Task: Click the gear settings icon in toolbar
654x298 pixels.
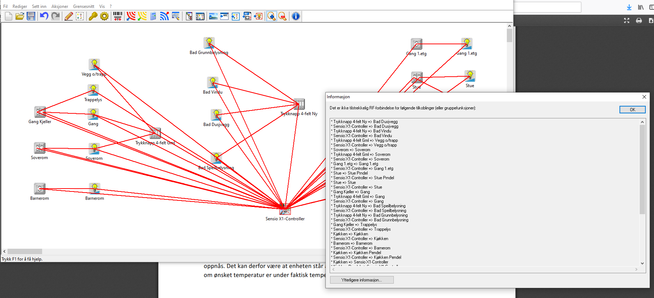Action: coord(104,16)
